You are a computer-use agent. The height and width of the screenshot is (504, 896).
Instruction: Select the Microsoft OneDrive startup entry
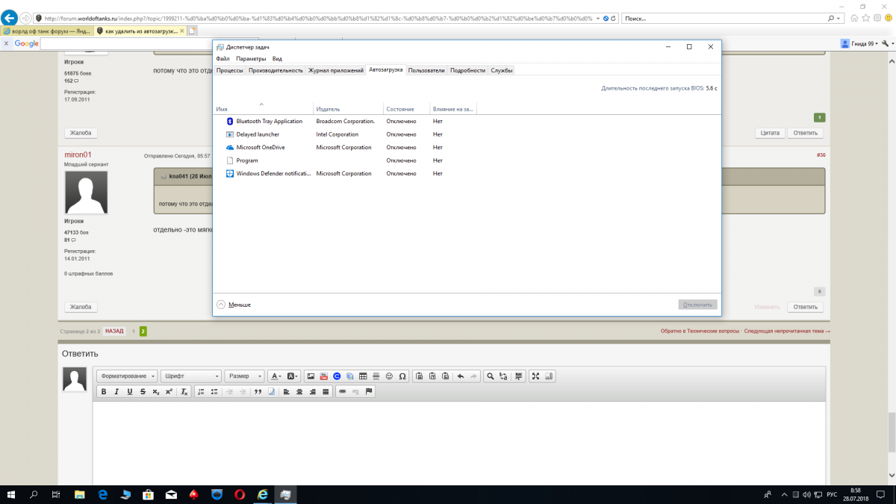261,147
